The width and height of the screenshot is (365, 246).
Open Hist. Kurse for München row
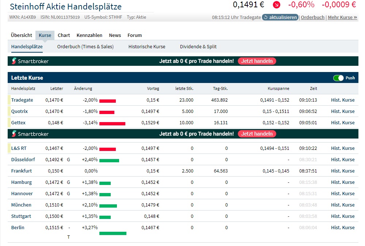(343, 205)
